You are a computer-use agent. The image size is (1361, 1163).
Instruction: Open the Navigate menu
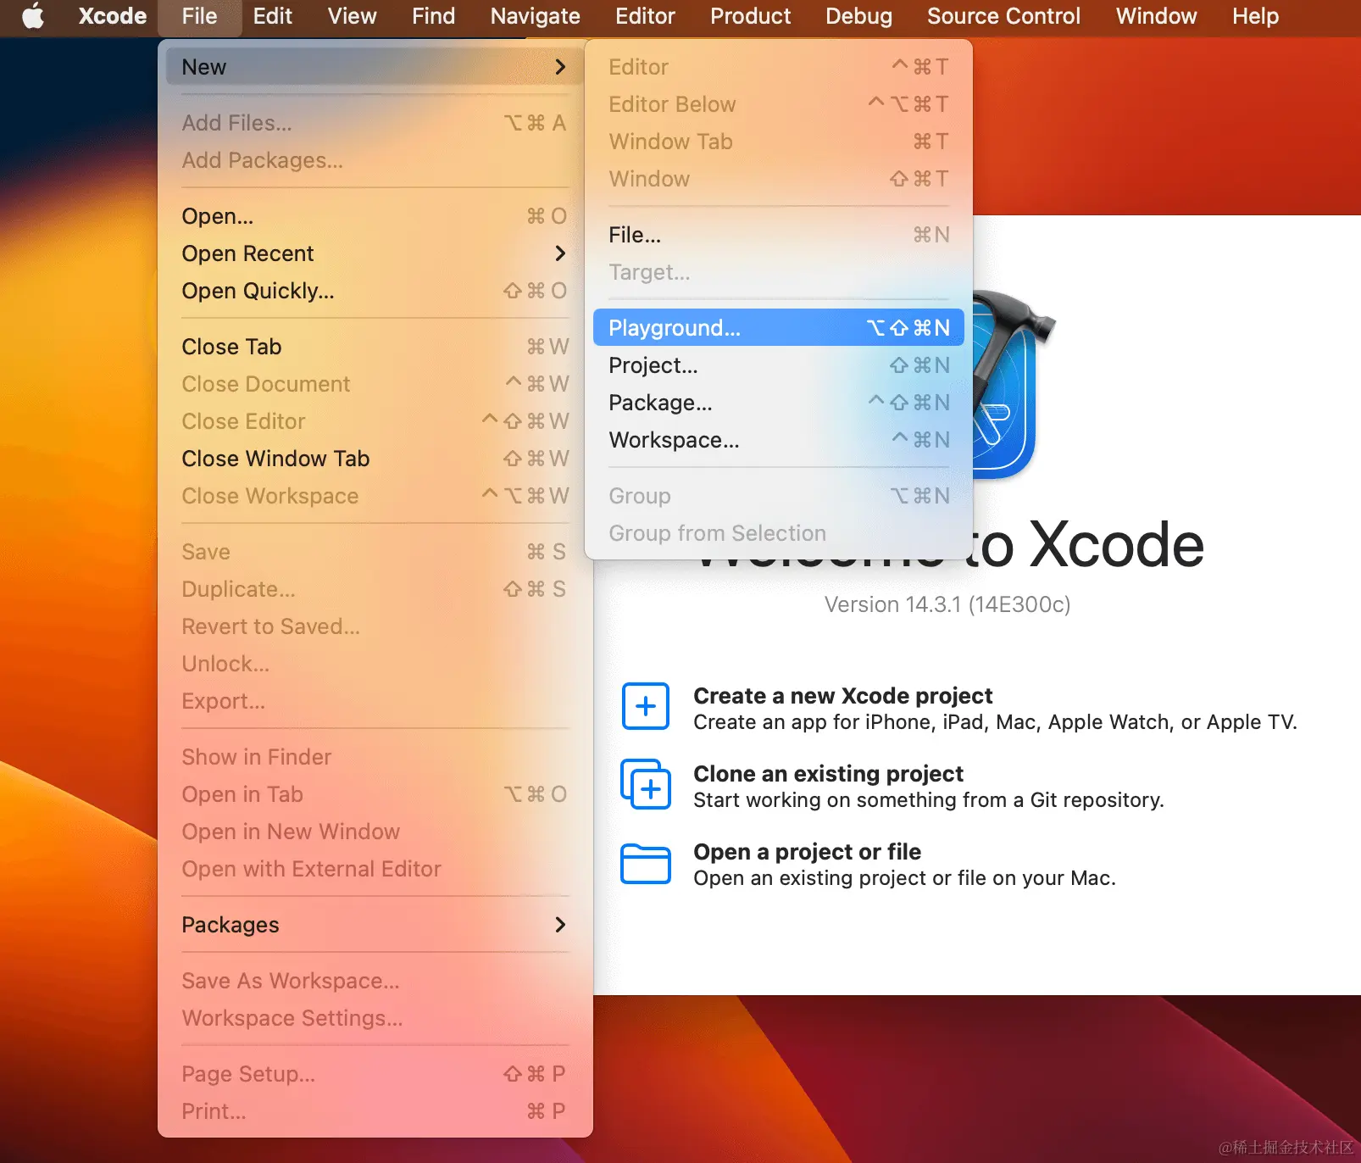click(x=536, y=16)
